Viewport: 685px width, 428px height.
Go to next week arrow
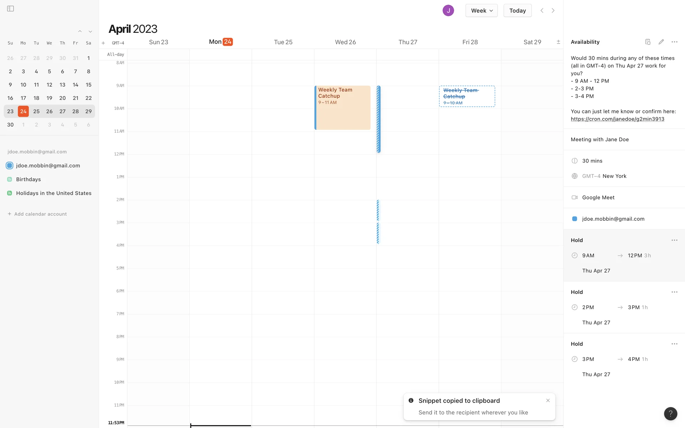(x=553, y=10)
